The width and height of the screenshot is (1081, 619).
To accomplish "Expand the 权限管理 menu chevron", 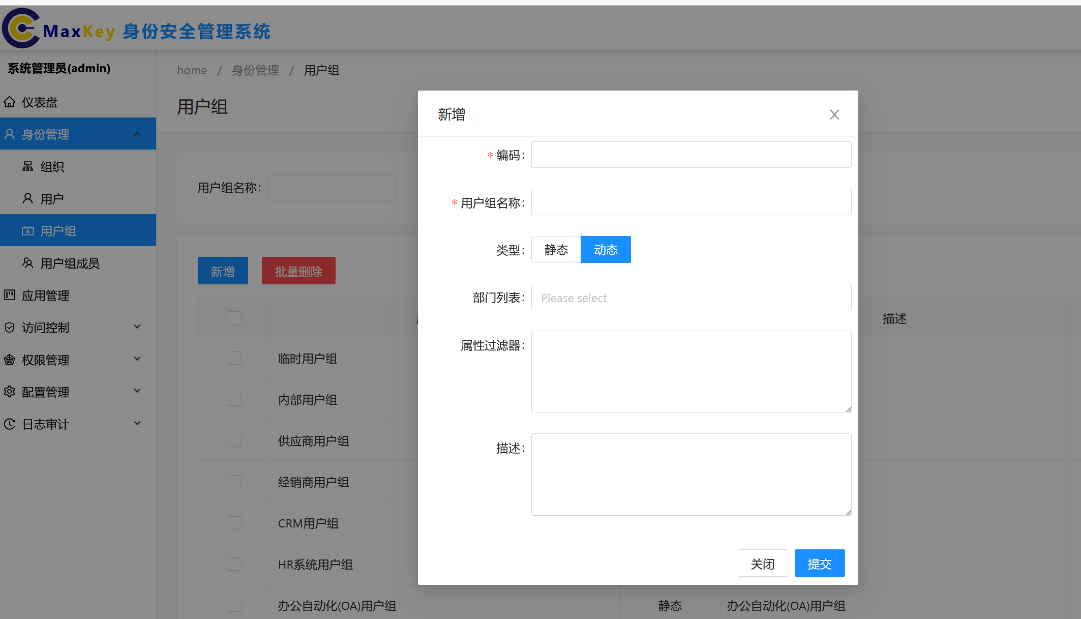I will 137,359.
